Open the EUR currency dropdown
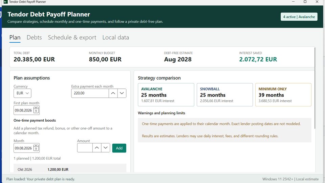The height and width of the screenshot is (183, 325). click(x=22, y=93)
